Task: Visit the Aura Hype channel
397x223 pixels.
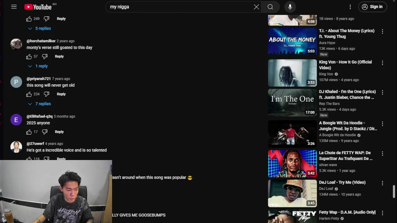Action: pyautogui.click(x=327, y=43)
